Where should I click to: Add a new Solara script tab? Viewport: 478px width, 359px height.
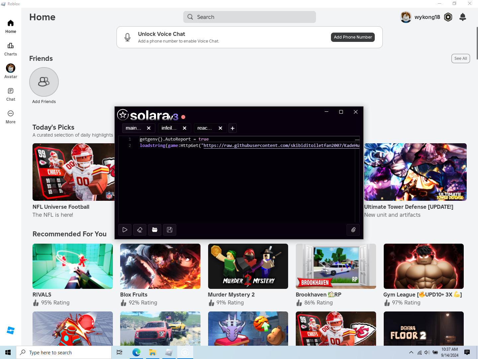point(233,128)
